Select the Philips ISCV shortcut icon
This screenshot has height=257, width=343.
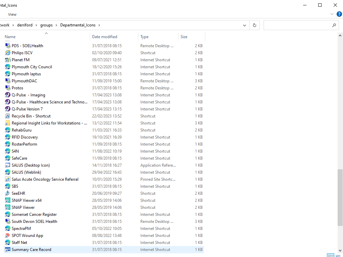(8, 53)
